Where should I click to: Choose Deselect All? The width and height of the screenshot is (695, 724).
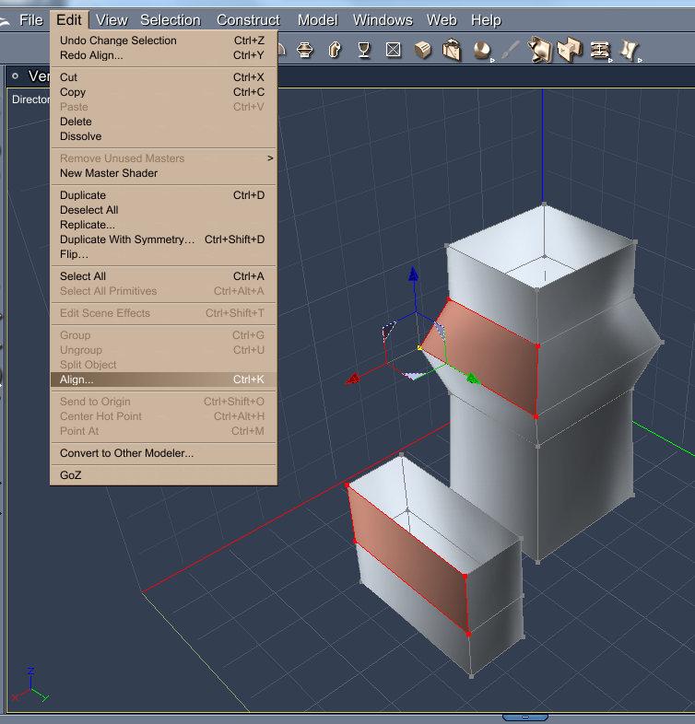click(x=163, y=210)
